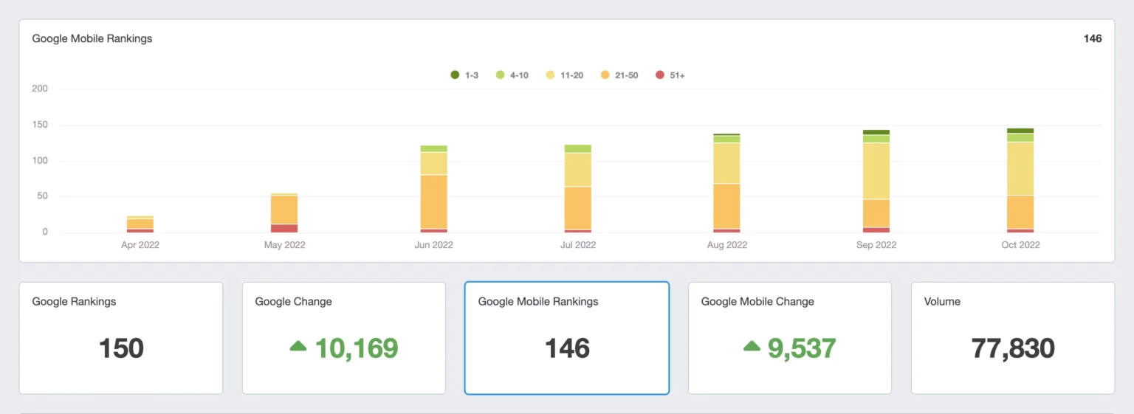Image resolution: width=1134 pixels, height=414 pixels.
Task: Click the chart title 'Google Mobile Rankings'
Action: (92, 38)
